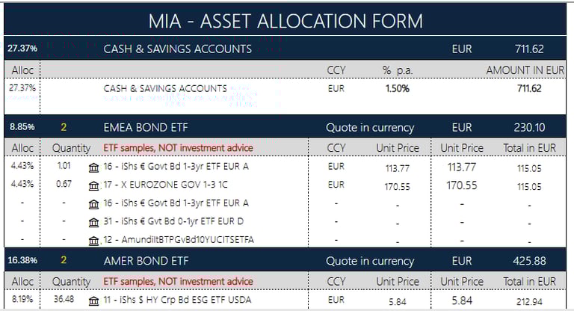Click bank icon on unallocated iShs Govt Bd 1-3yr row
This screenshot has width=574, height=311.
click(x=93, y=204)
